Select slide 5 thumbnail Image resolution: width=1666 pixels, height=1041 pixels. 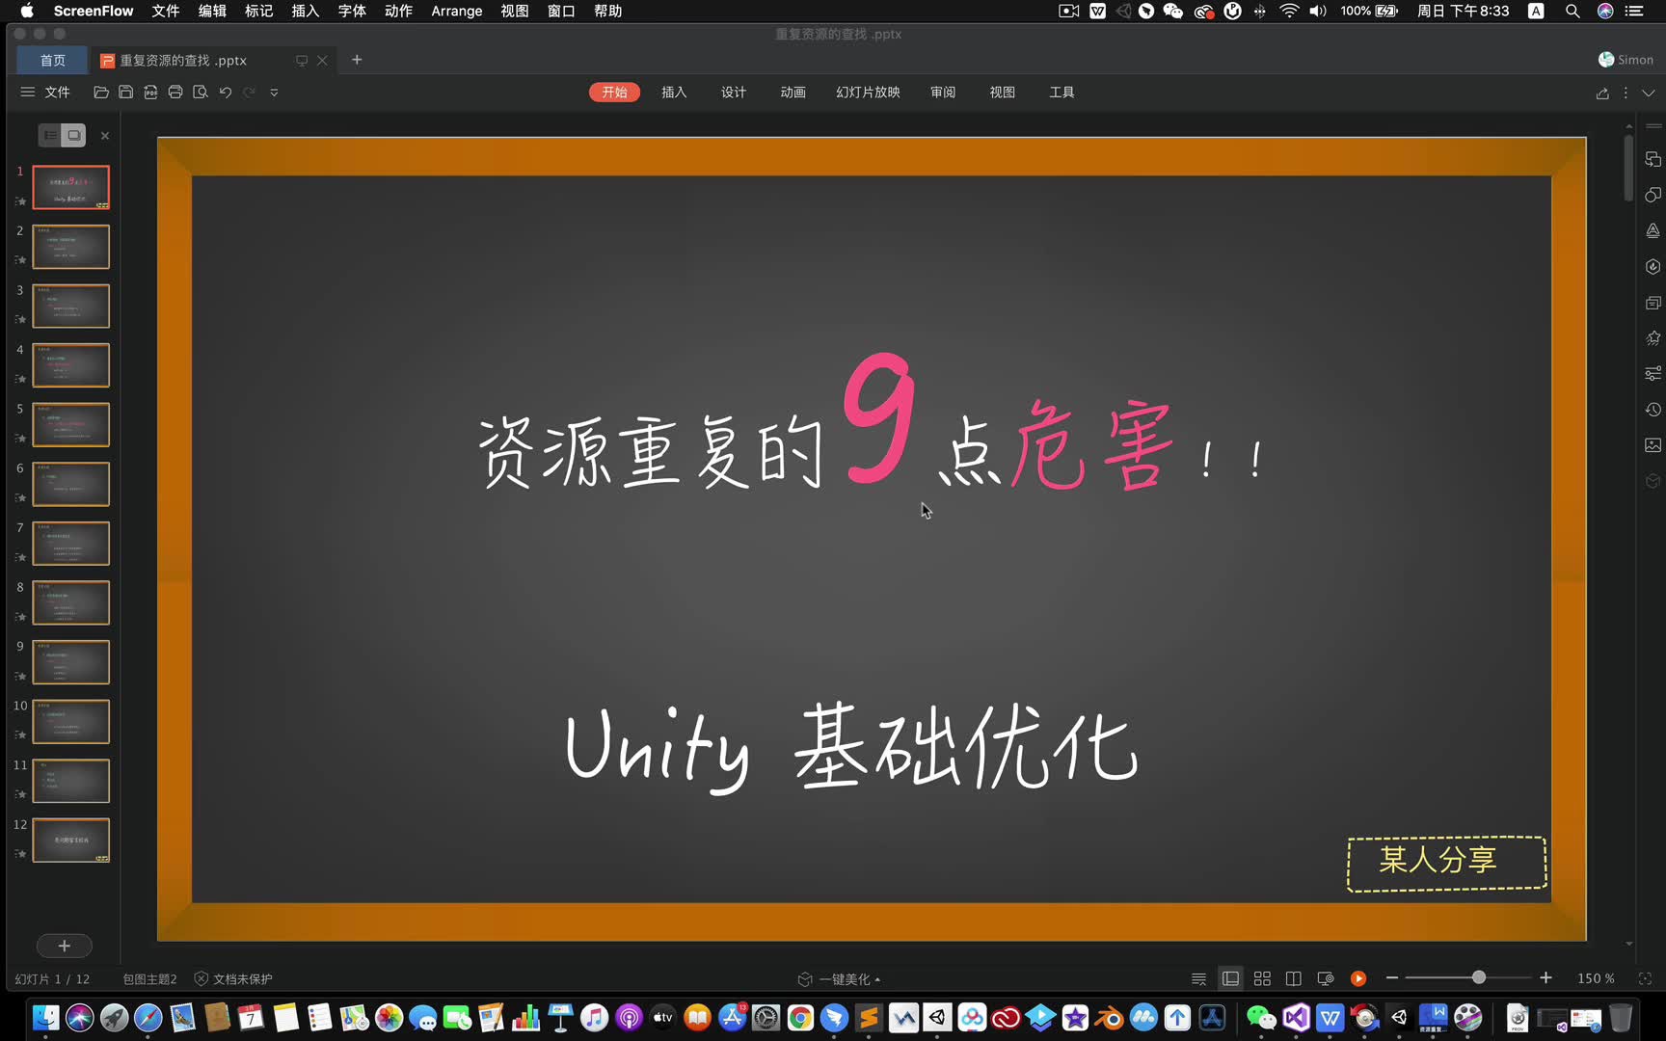[x=71, y=425]
